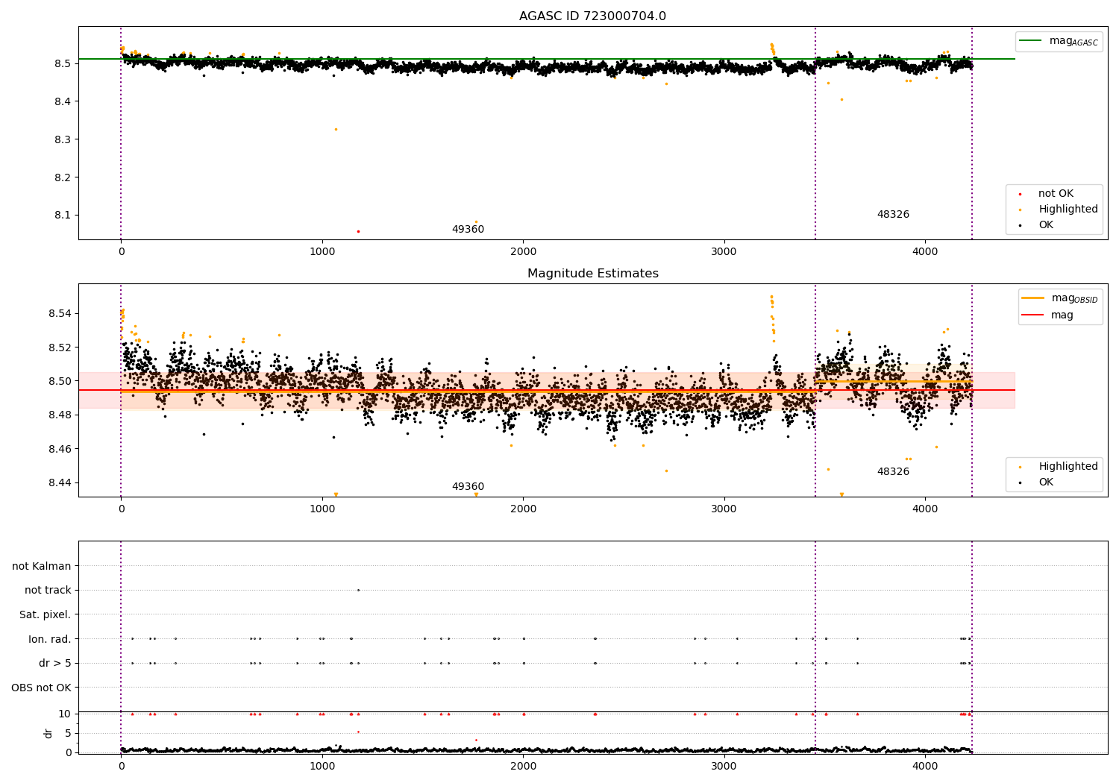Screen dimensions: 1119x783
Task: Click the '49360' label in middle plot
Action: tap(468, 487)
